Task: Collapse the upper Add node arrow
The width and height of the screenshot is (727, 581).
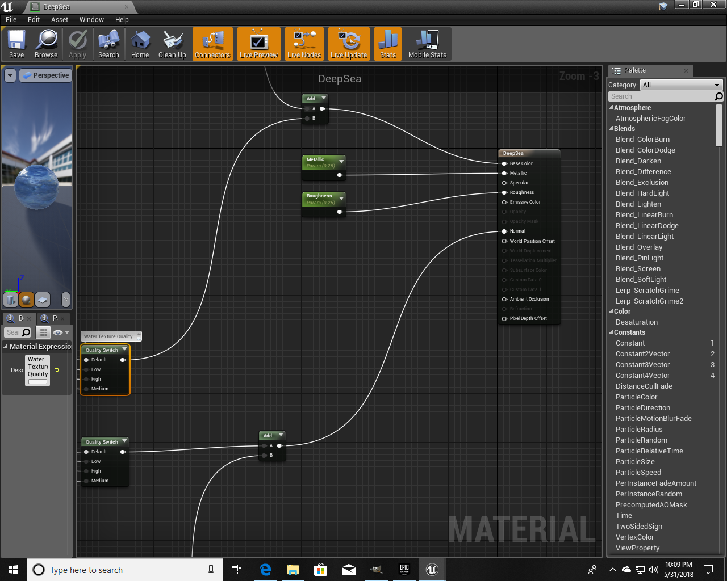Action: [324, 98]
